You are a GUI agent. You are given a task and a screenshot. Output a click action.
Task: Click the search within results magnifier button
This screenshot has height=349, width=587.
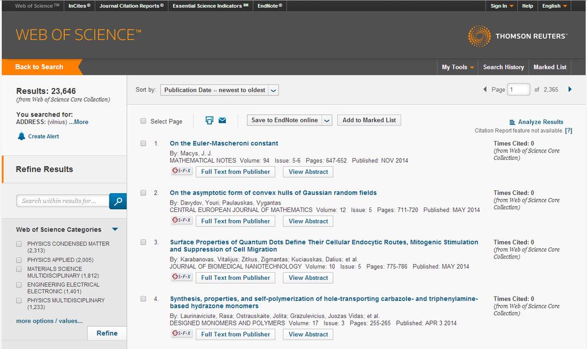(x=118, y=201)
